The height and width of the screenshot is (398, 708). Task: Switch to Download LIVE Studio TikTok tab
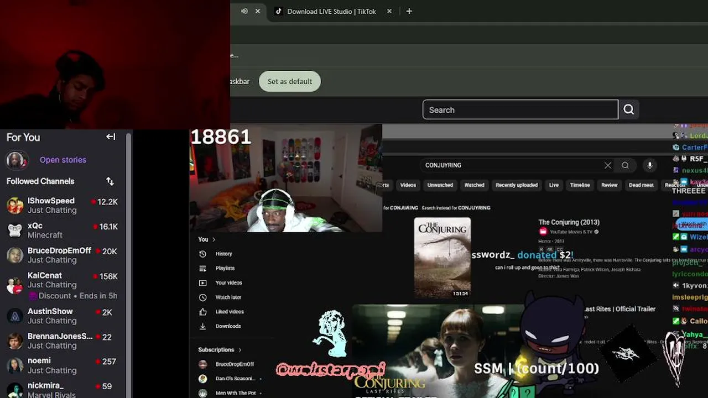pyautogui.click(x=332, y=11)
